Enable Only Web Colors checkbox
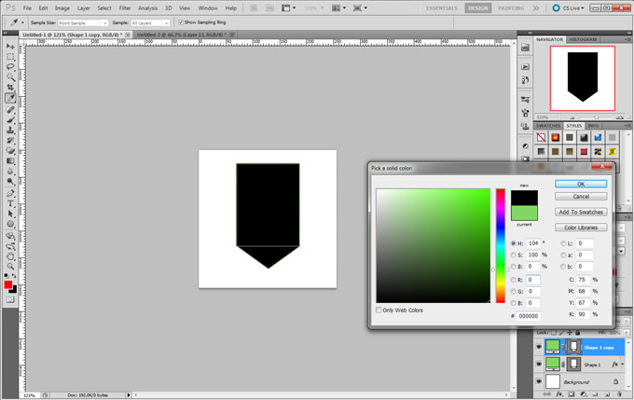 (x=379, y=310)
